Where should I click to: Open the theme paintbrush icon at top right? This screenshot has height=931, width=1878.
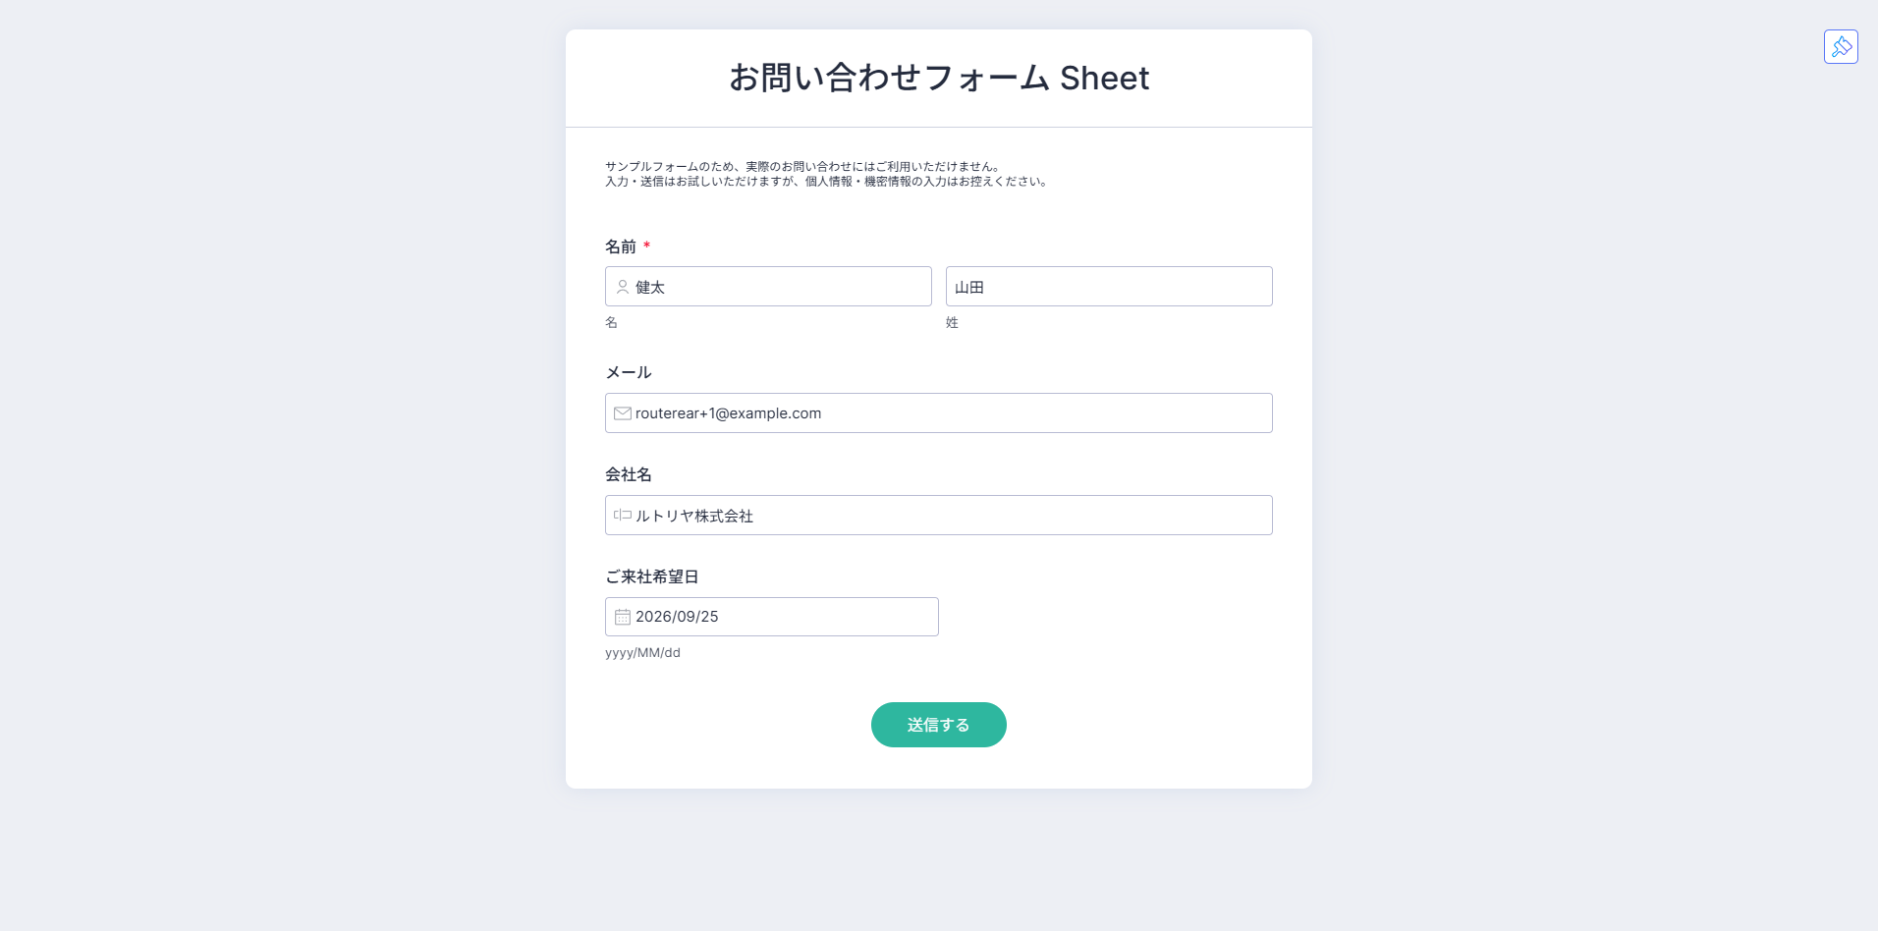tap(1841, 46)
